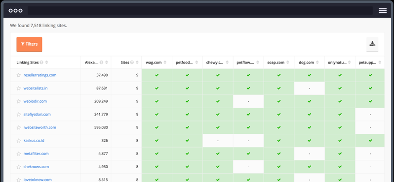Click the dog.com column header text

click(306, 62)
